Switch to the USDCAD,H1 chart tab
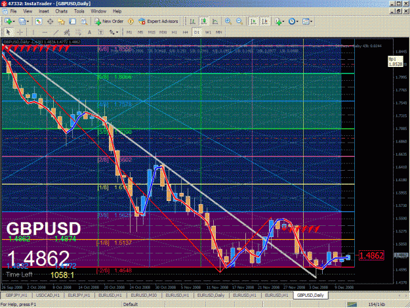Screen dimensions: 410x308 (x=48, y=295)
